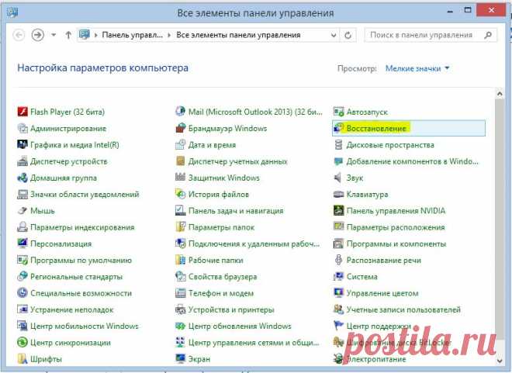Viewport: 512px width, 373px height.
Task: Open the Дисковые пространства link
Action: (x=390, y=145)
